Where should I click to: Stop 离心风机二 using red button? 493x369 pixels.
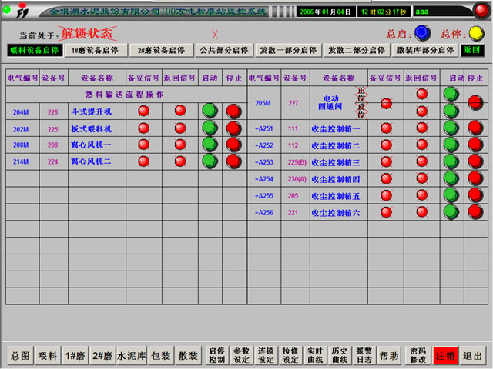233,161
